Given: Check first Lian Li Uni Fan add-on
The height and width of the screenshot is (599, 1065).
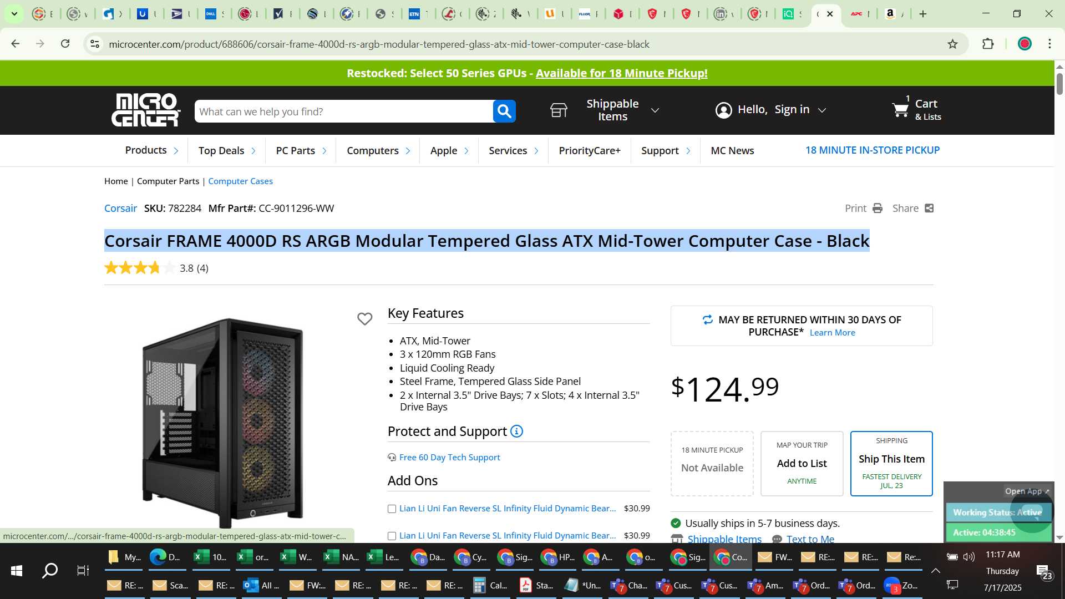Looking at the screenshot, I should click(x=392, y=509).
